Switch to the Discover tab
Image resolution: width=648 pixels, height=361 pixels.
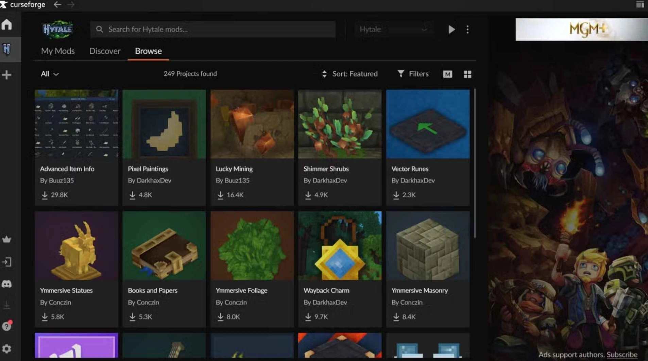pos(105,51)
